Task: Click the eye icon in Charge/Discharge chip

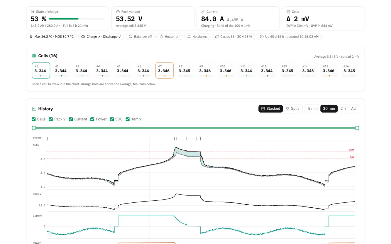Action: tap(83, 37)
